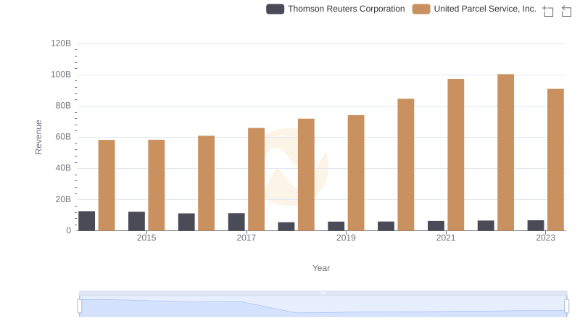This screenshot has width=580, height=334.
Task: Click the 20B y-axis label
Action: [63, 199]
